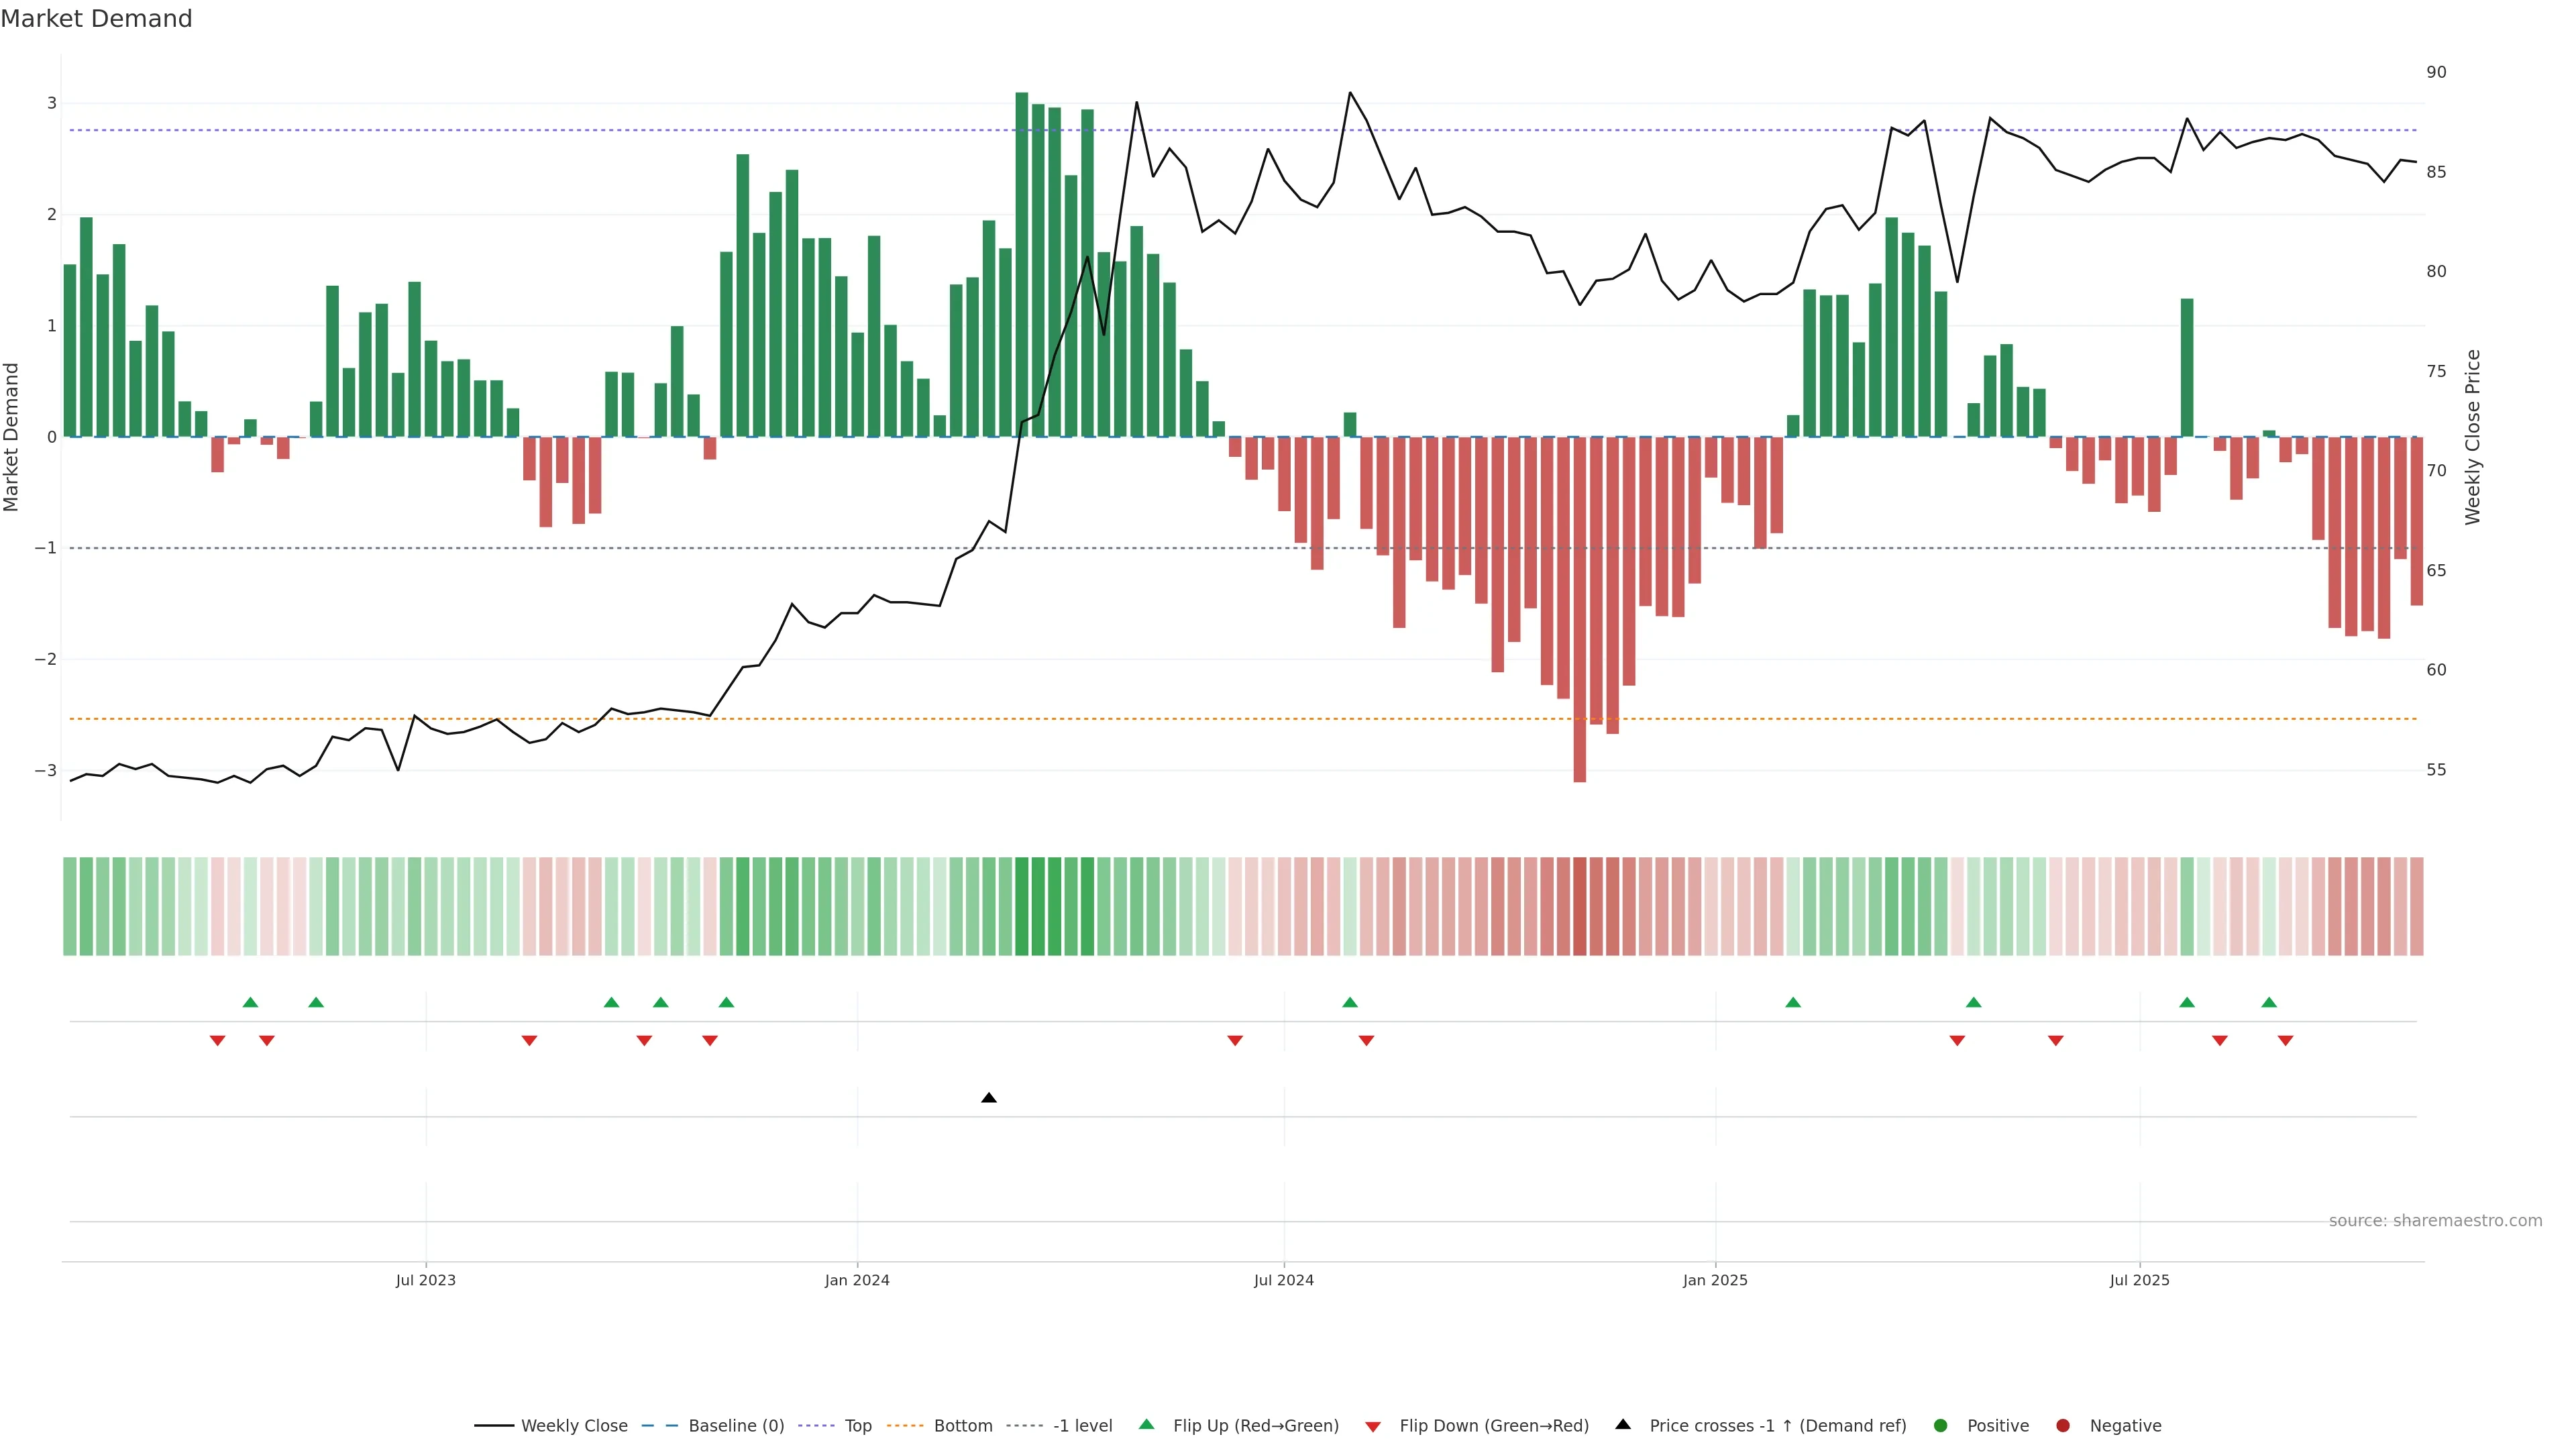Click the source sharemaestro.com text
The width and height of the screenshot is (2576, 1449).
(2435, 1221)
